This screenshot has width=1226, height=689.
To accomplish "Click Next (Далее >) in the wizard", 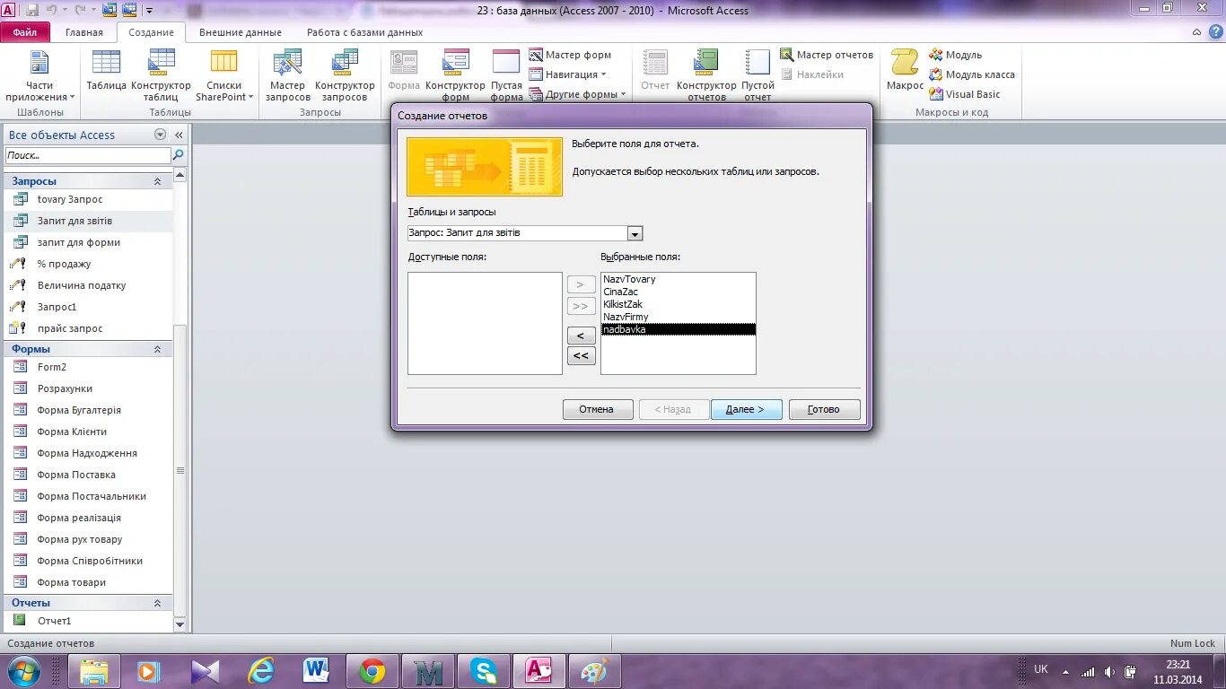I will pyautogui.click(x=746, y=409).
